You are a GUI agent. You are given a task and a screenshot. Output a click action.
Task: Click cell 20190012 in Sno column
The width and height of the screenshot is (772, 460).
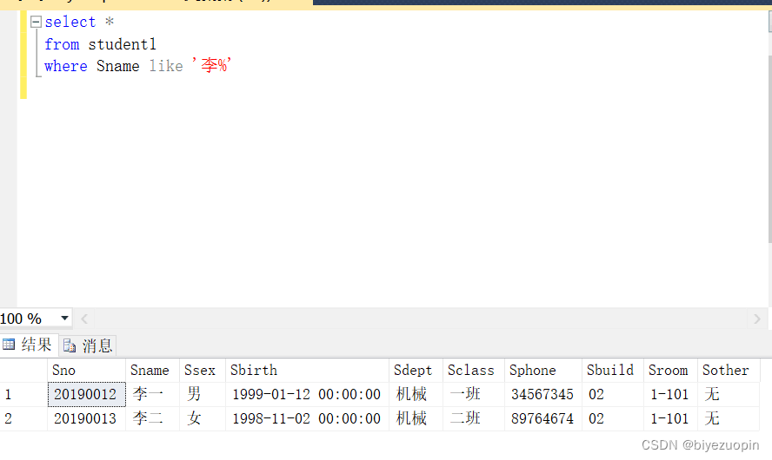coord(87,394)
